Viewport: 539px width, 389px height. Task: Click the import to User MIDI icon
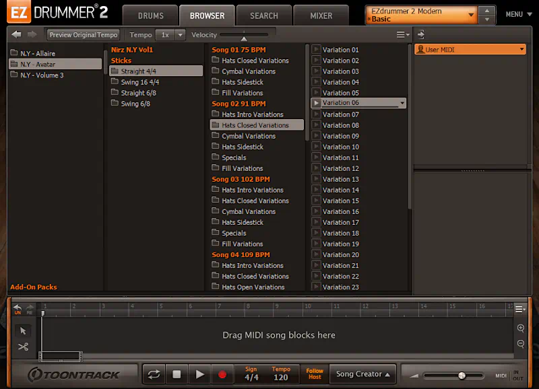point(421,34)
